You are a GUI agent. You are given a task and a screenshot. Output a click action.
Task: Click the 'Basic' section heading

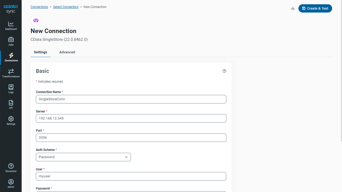pos(42,71)
